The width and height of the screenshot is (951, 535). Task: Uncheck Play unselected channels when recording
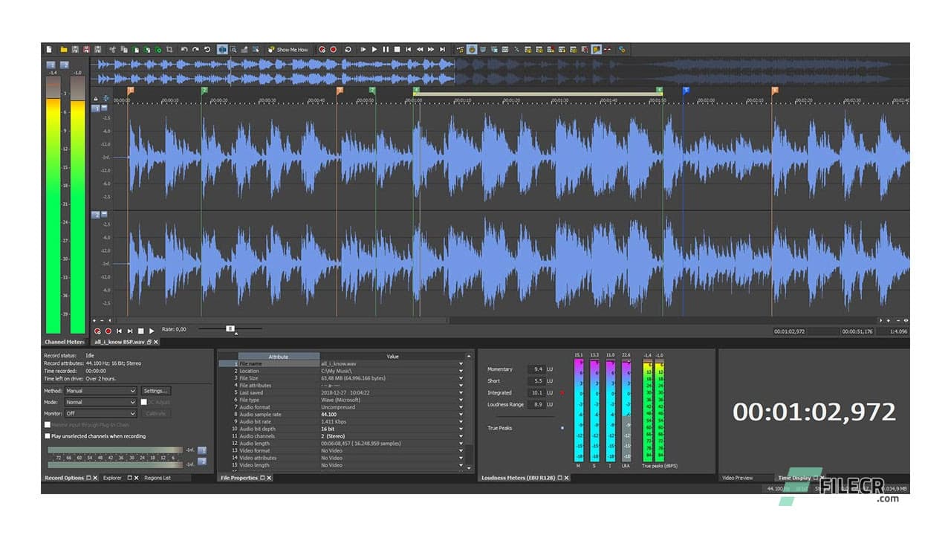(47, 435)
